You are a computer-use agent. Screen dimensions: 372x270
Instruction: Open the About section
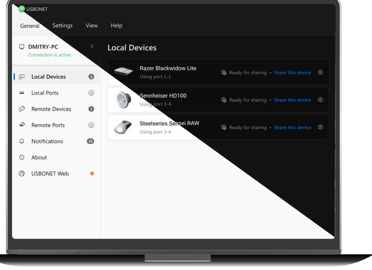[56, 157]
